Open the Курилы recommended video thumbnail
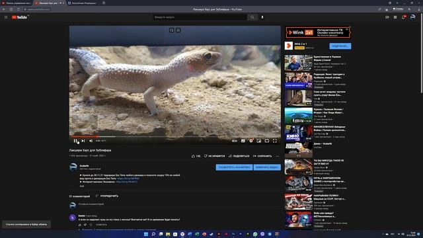 tap(298, 115)
